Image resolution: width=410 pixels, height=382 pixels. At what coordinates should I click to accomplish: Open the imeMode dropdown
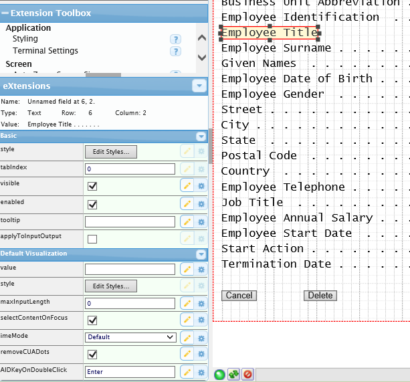click(x=130, y=337)
